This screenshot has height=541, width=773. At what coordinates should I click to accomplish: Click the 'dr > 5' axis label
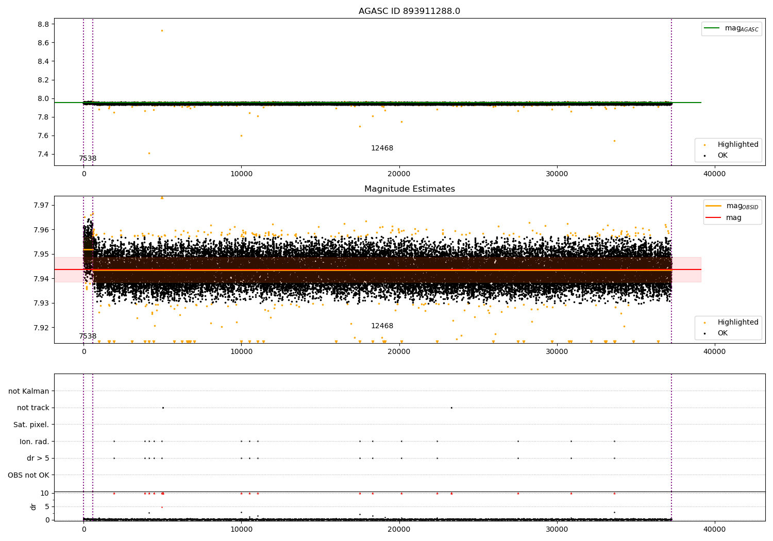click(38, 459)
